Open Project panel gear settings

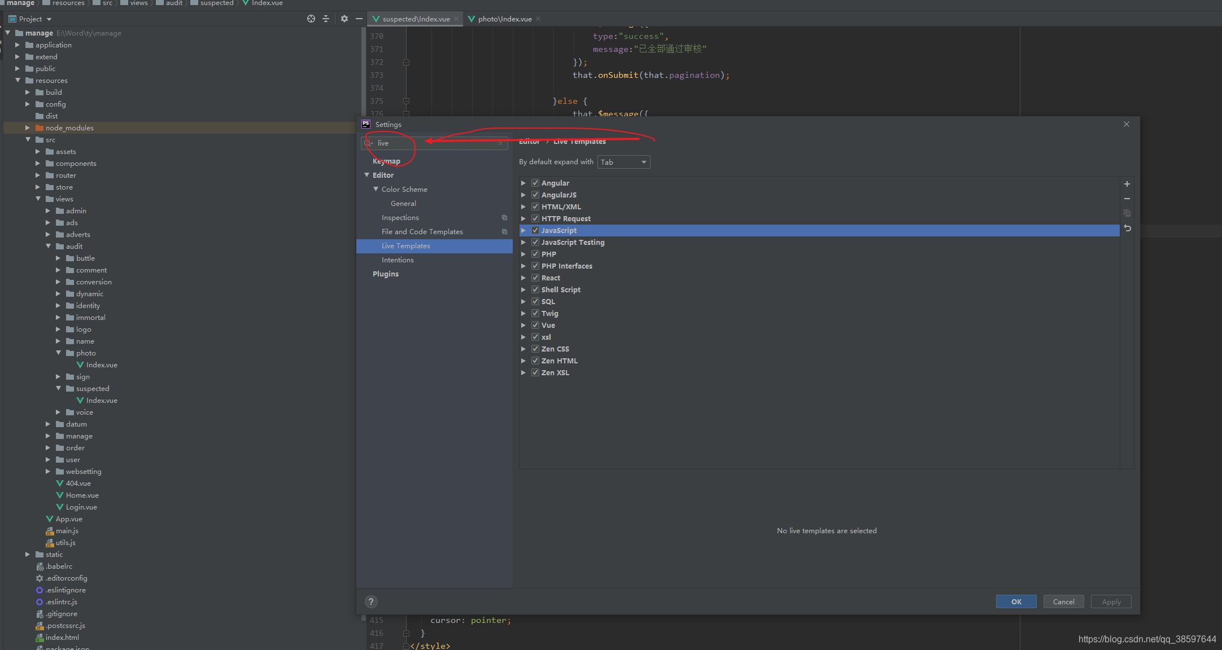pyautogui.click(x=344, y=19)
